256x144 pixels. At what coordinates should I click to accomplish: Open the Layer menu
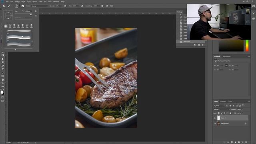(x=23, y=2)
